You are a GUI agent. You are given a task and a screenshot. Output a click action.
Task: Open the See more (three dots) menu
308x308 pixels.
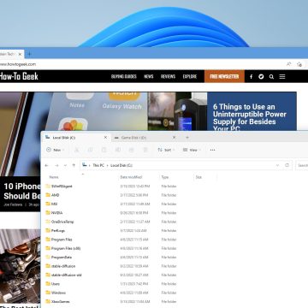click(212, 150)
